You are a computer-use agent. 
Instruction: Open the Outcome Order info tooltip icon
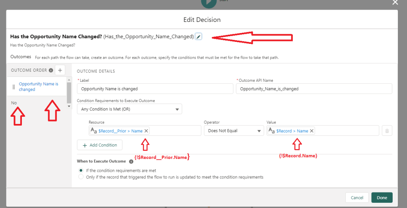(51, 71)
